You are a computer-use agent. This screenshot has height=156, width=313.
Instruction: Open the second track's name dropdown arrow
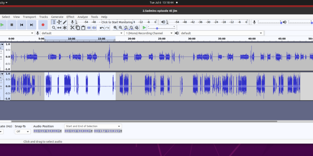pos(2,74)
